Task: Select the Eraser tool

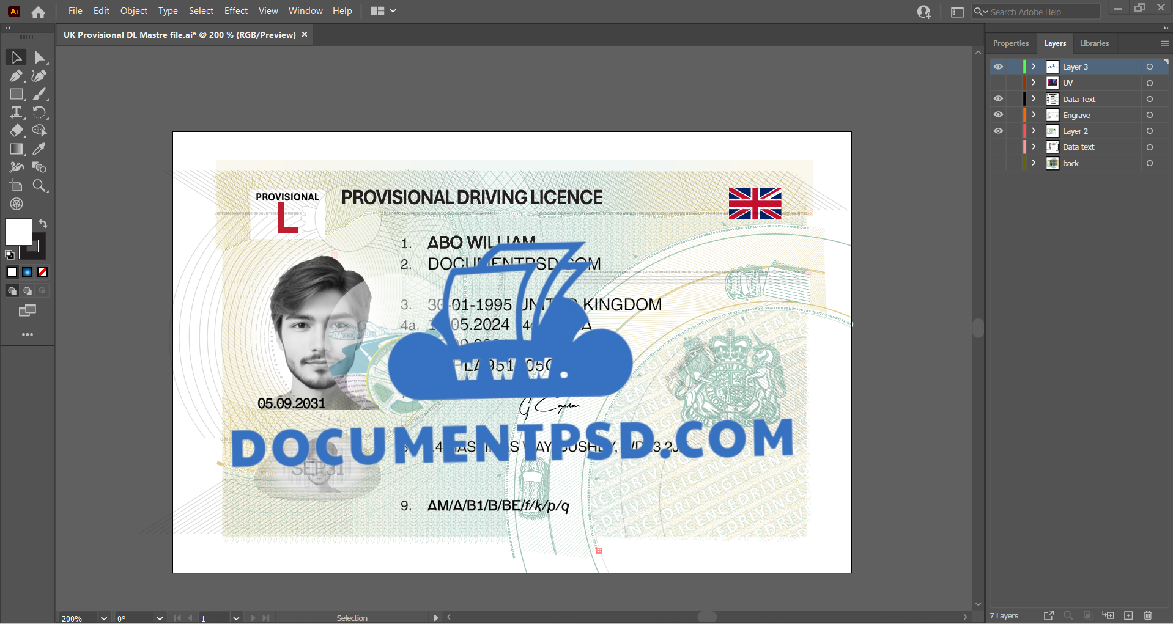Action: coord(17,131)
